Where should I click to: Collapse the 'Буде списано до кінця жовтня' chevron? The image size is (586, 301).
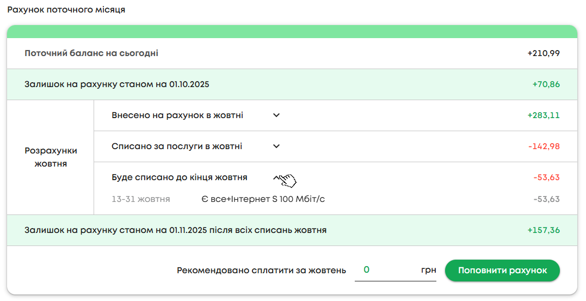[x=276, y=177]
